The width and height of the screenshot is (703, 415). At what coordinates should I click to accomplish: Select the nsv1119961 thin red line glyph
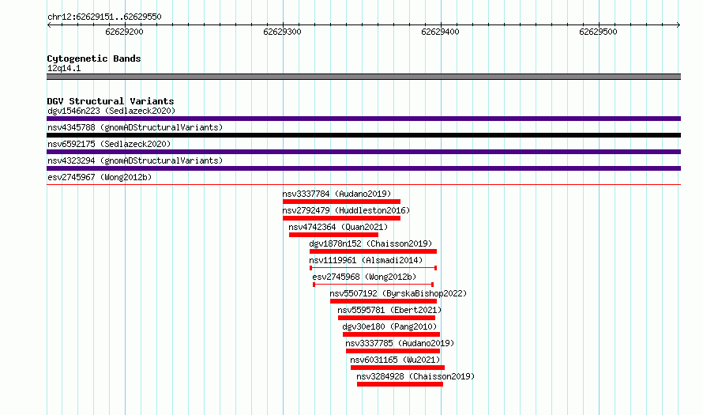[373, 268]
